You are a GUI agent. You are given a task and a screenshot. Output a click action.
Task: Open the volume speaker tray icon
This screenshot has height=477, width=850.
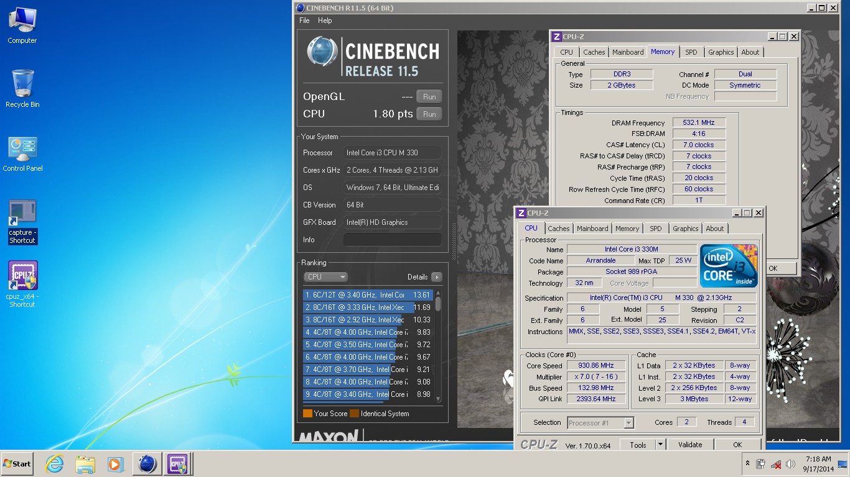pyautogui.click(x=791, y=464)
